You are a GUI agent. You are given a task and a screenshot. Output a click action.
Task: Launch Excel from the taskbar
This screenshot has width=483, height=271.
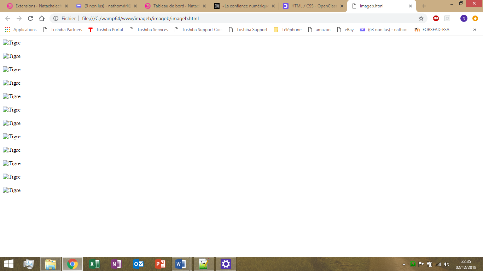click(x=94, y=264)
